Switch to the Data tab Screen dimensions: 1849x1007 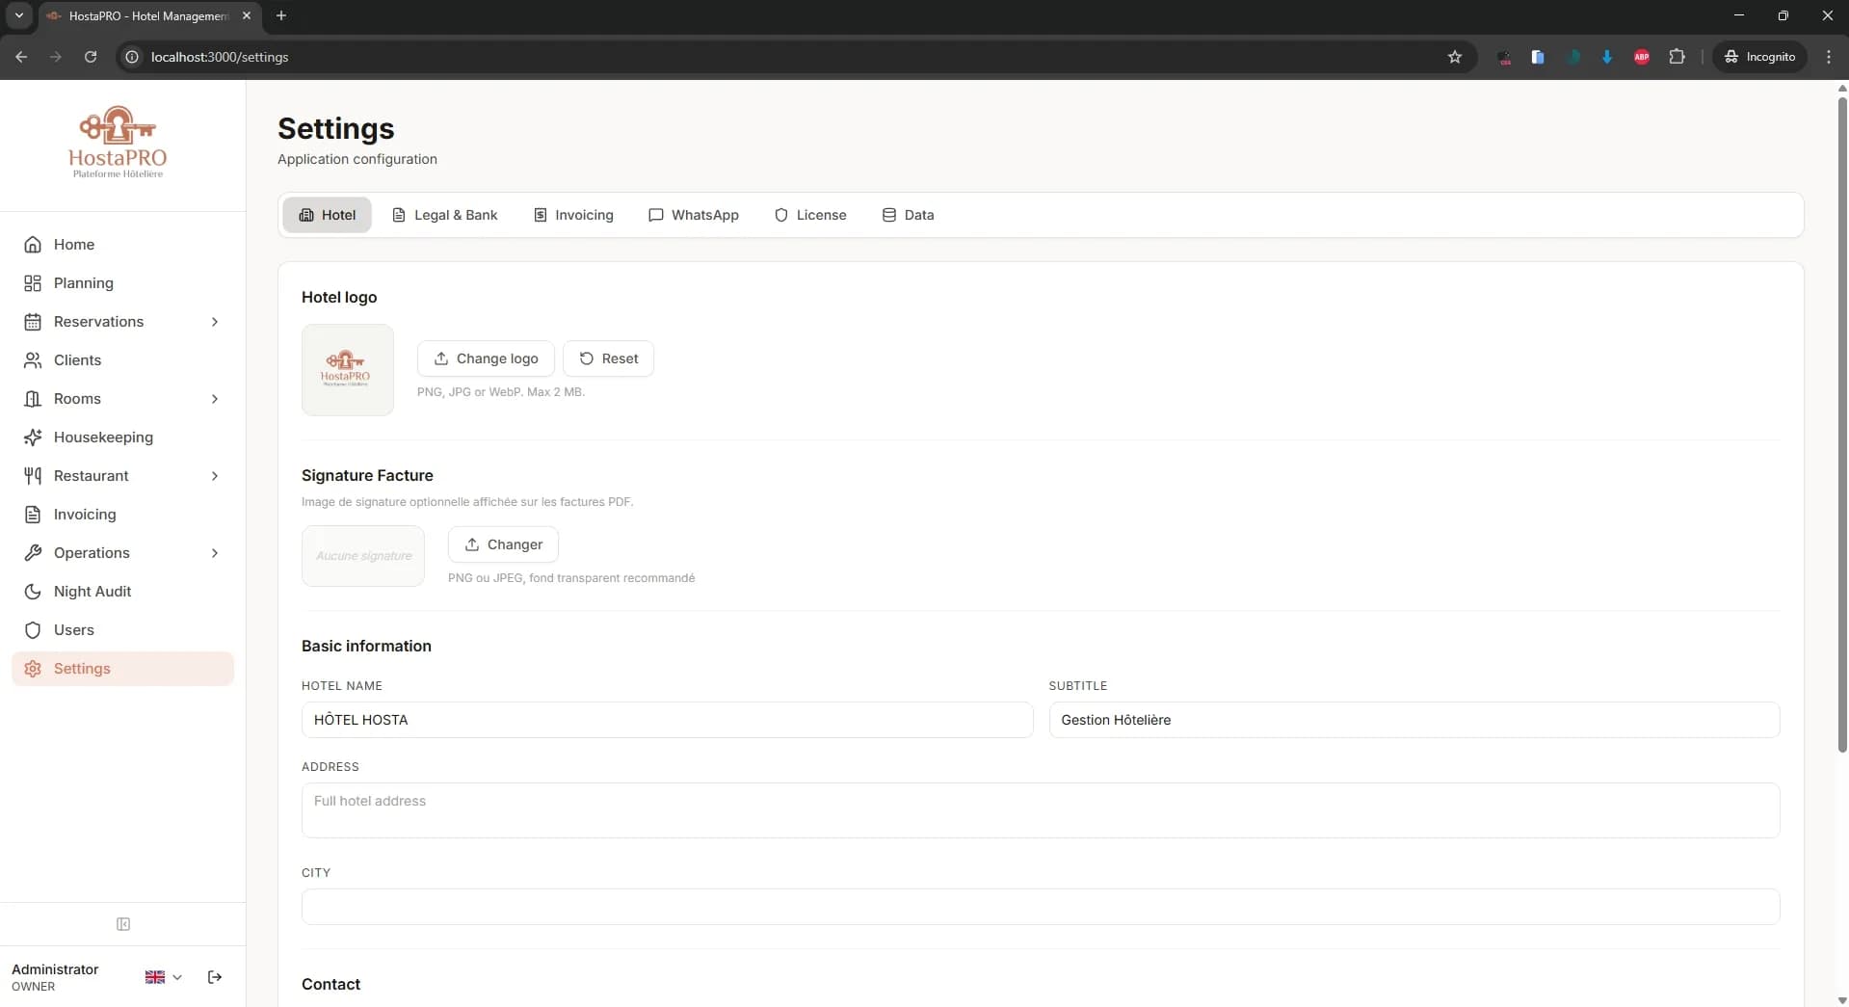coord(908,215)
